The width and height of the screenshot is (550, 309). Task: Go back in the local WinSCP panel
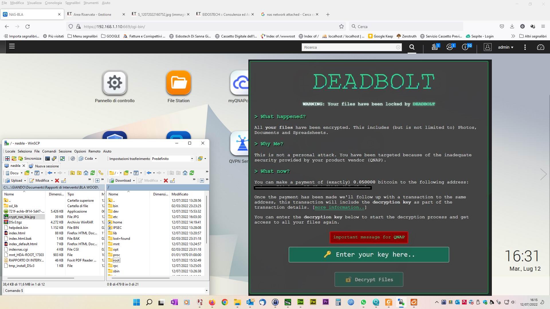pos(50,173)
